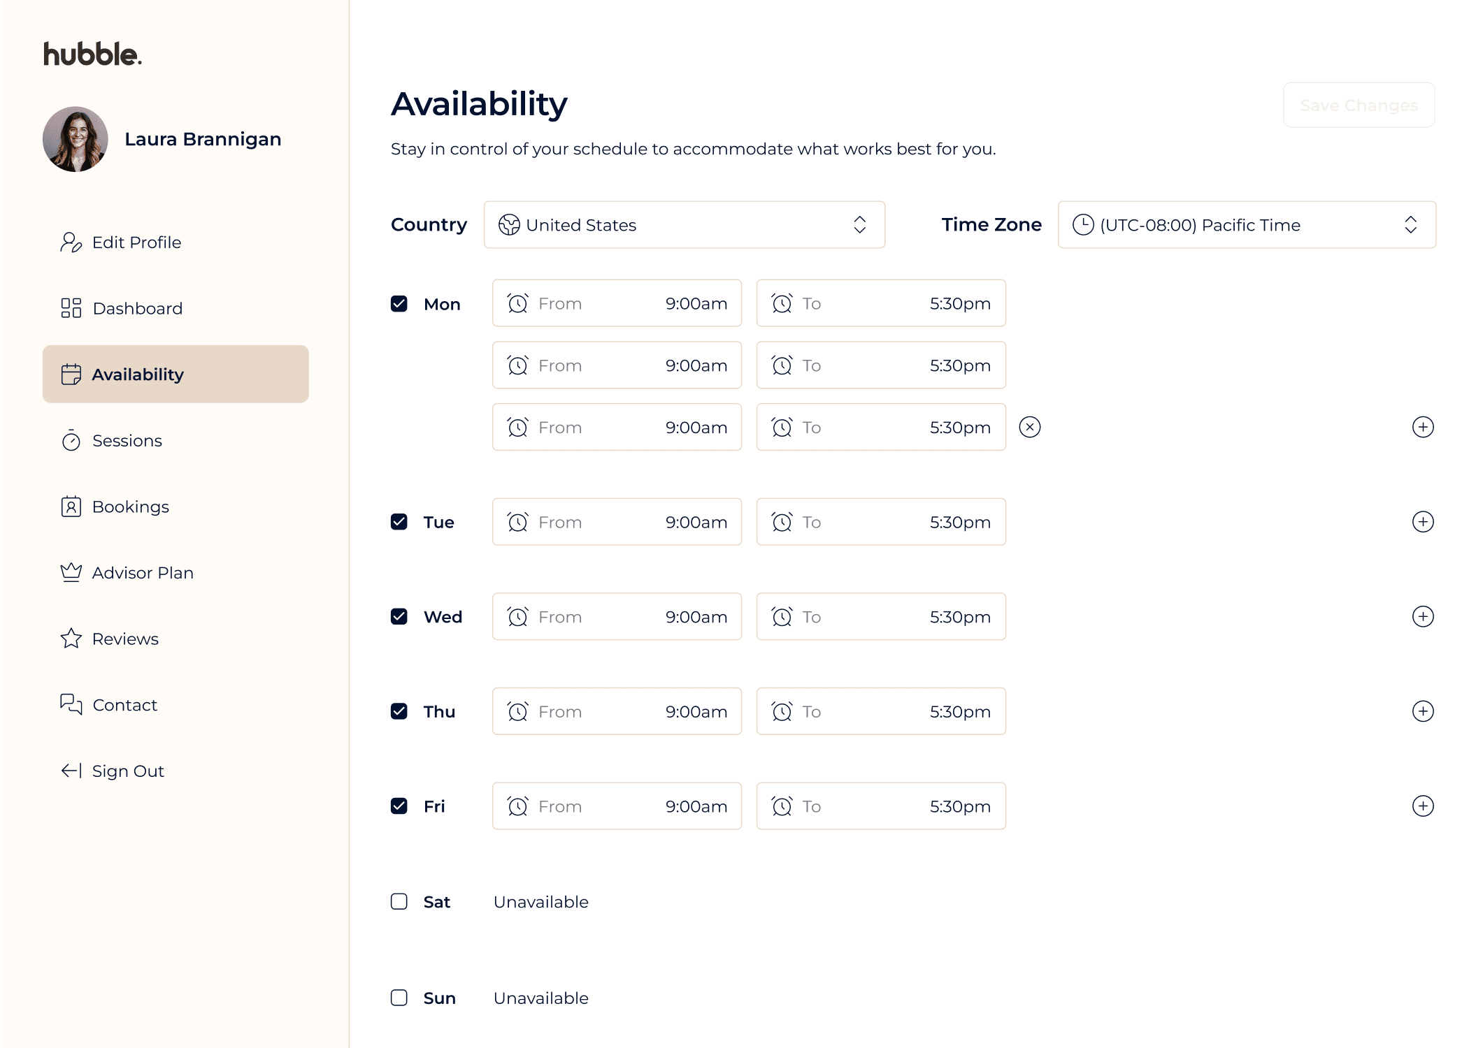Uncheck the Mon availability checkbox
This screenshot has height=1048, width=1476.
(x=399, y=304)
